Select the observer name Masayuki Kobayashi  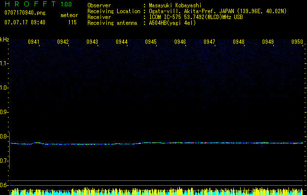point(175,5)
